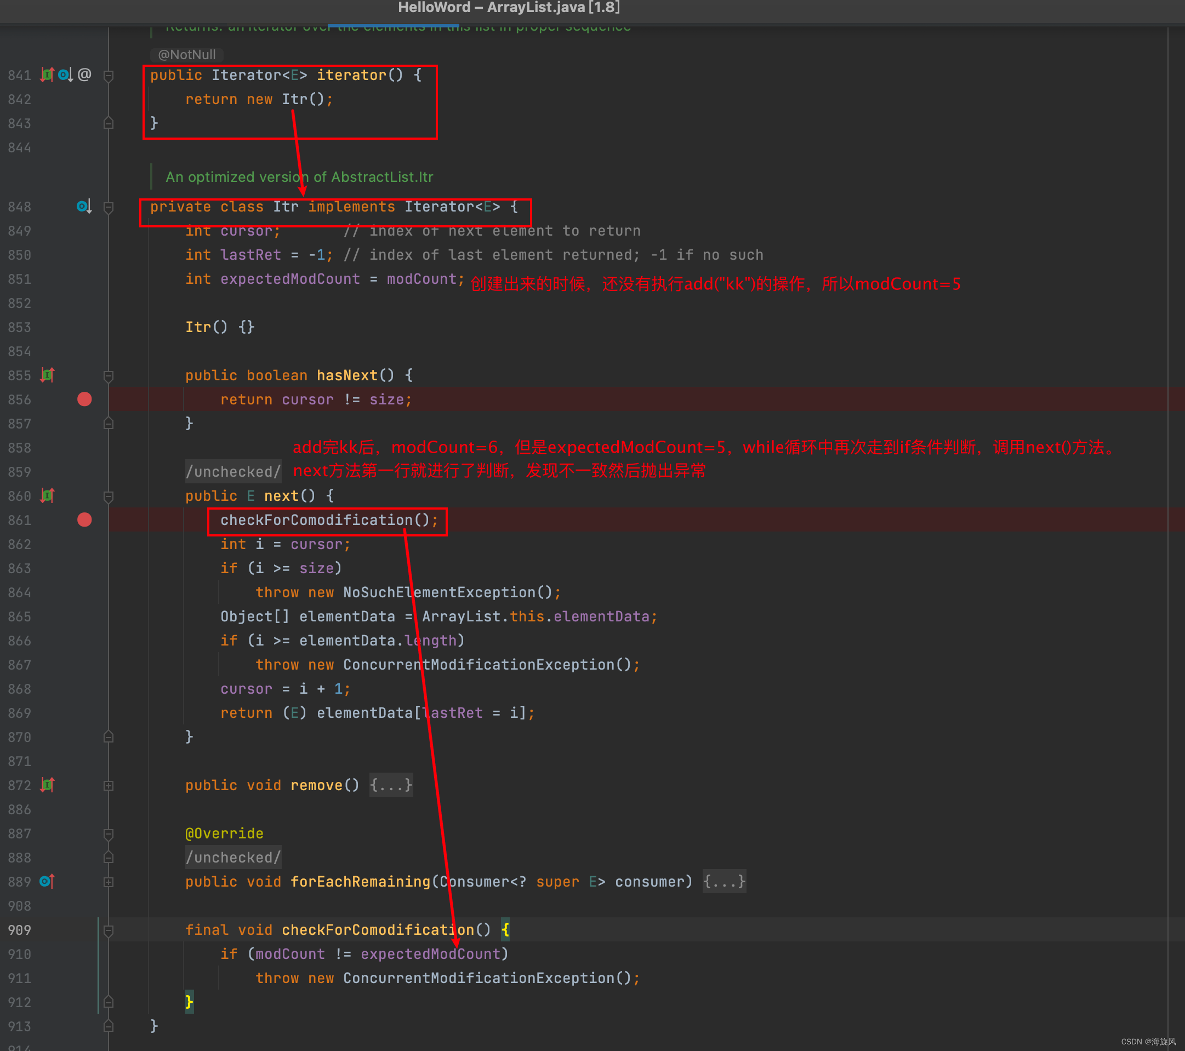This screenshot has width=1185, height=1051.
Task: Click 'size' in return statement on line 856
Action: (x=386, y=399)
